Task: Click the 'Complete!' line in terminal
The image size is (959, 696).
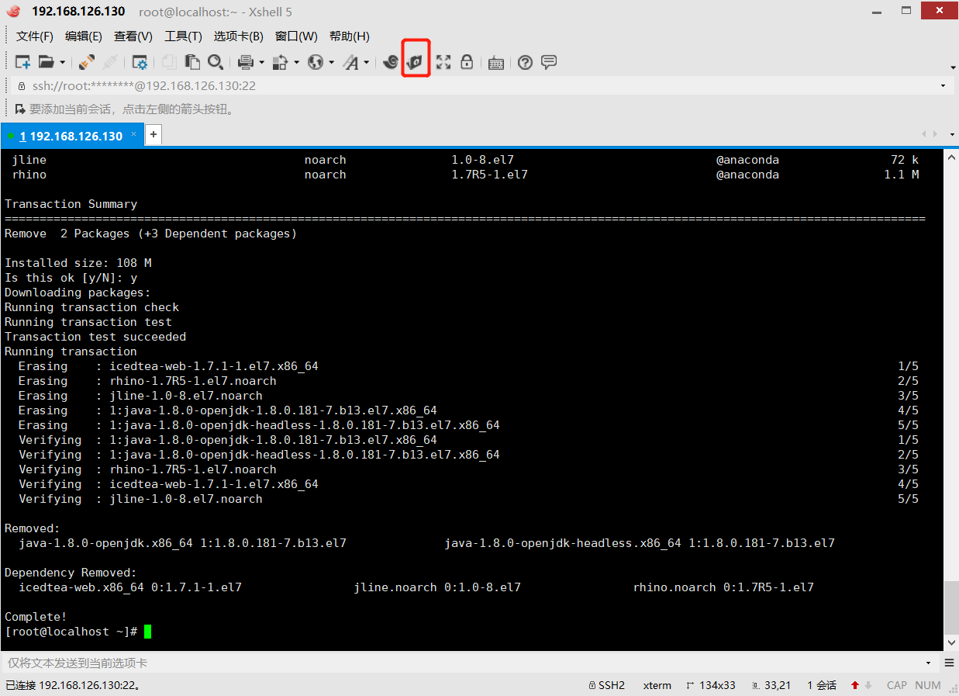Action: coord(36,617)
